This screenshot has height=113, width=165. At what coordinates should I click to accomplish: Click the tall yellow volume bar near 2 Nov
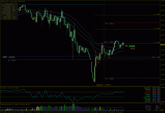coord(100,109)
